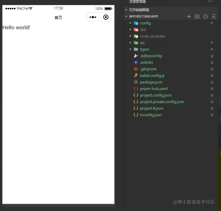Click the simulator battery icon
This screenshot has width=221, height=211.
pos(108,9)
